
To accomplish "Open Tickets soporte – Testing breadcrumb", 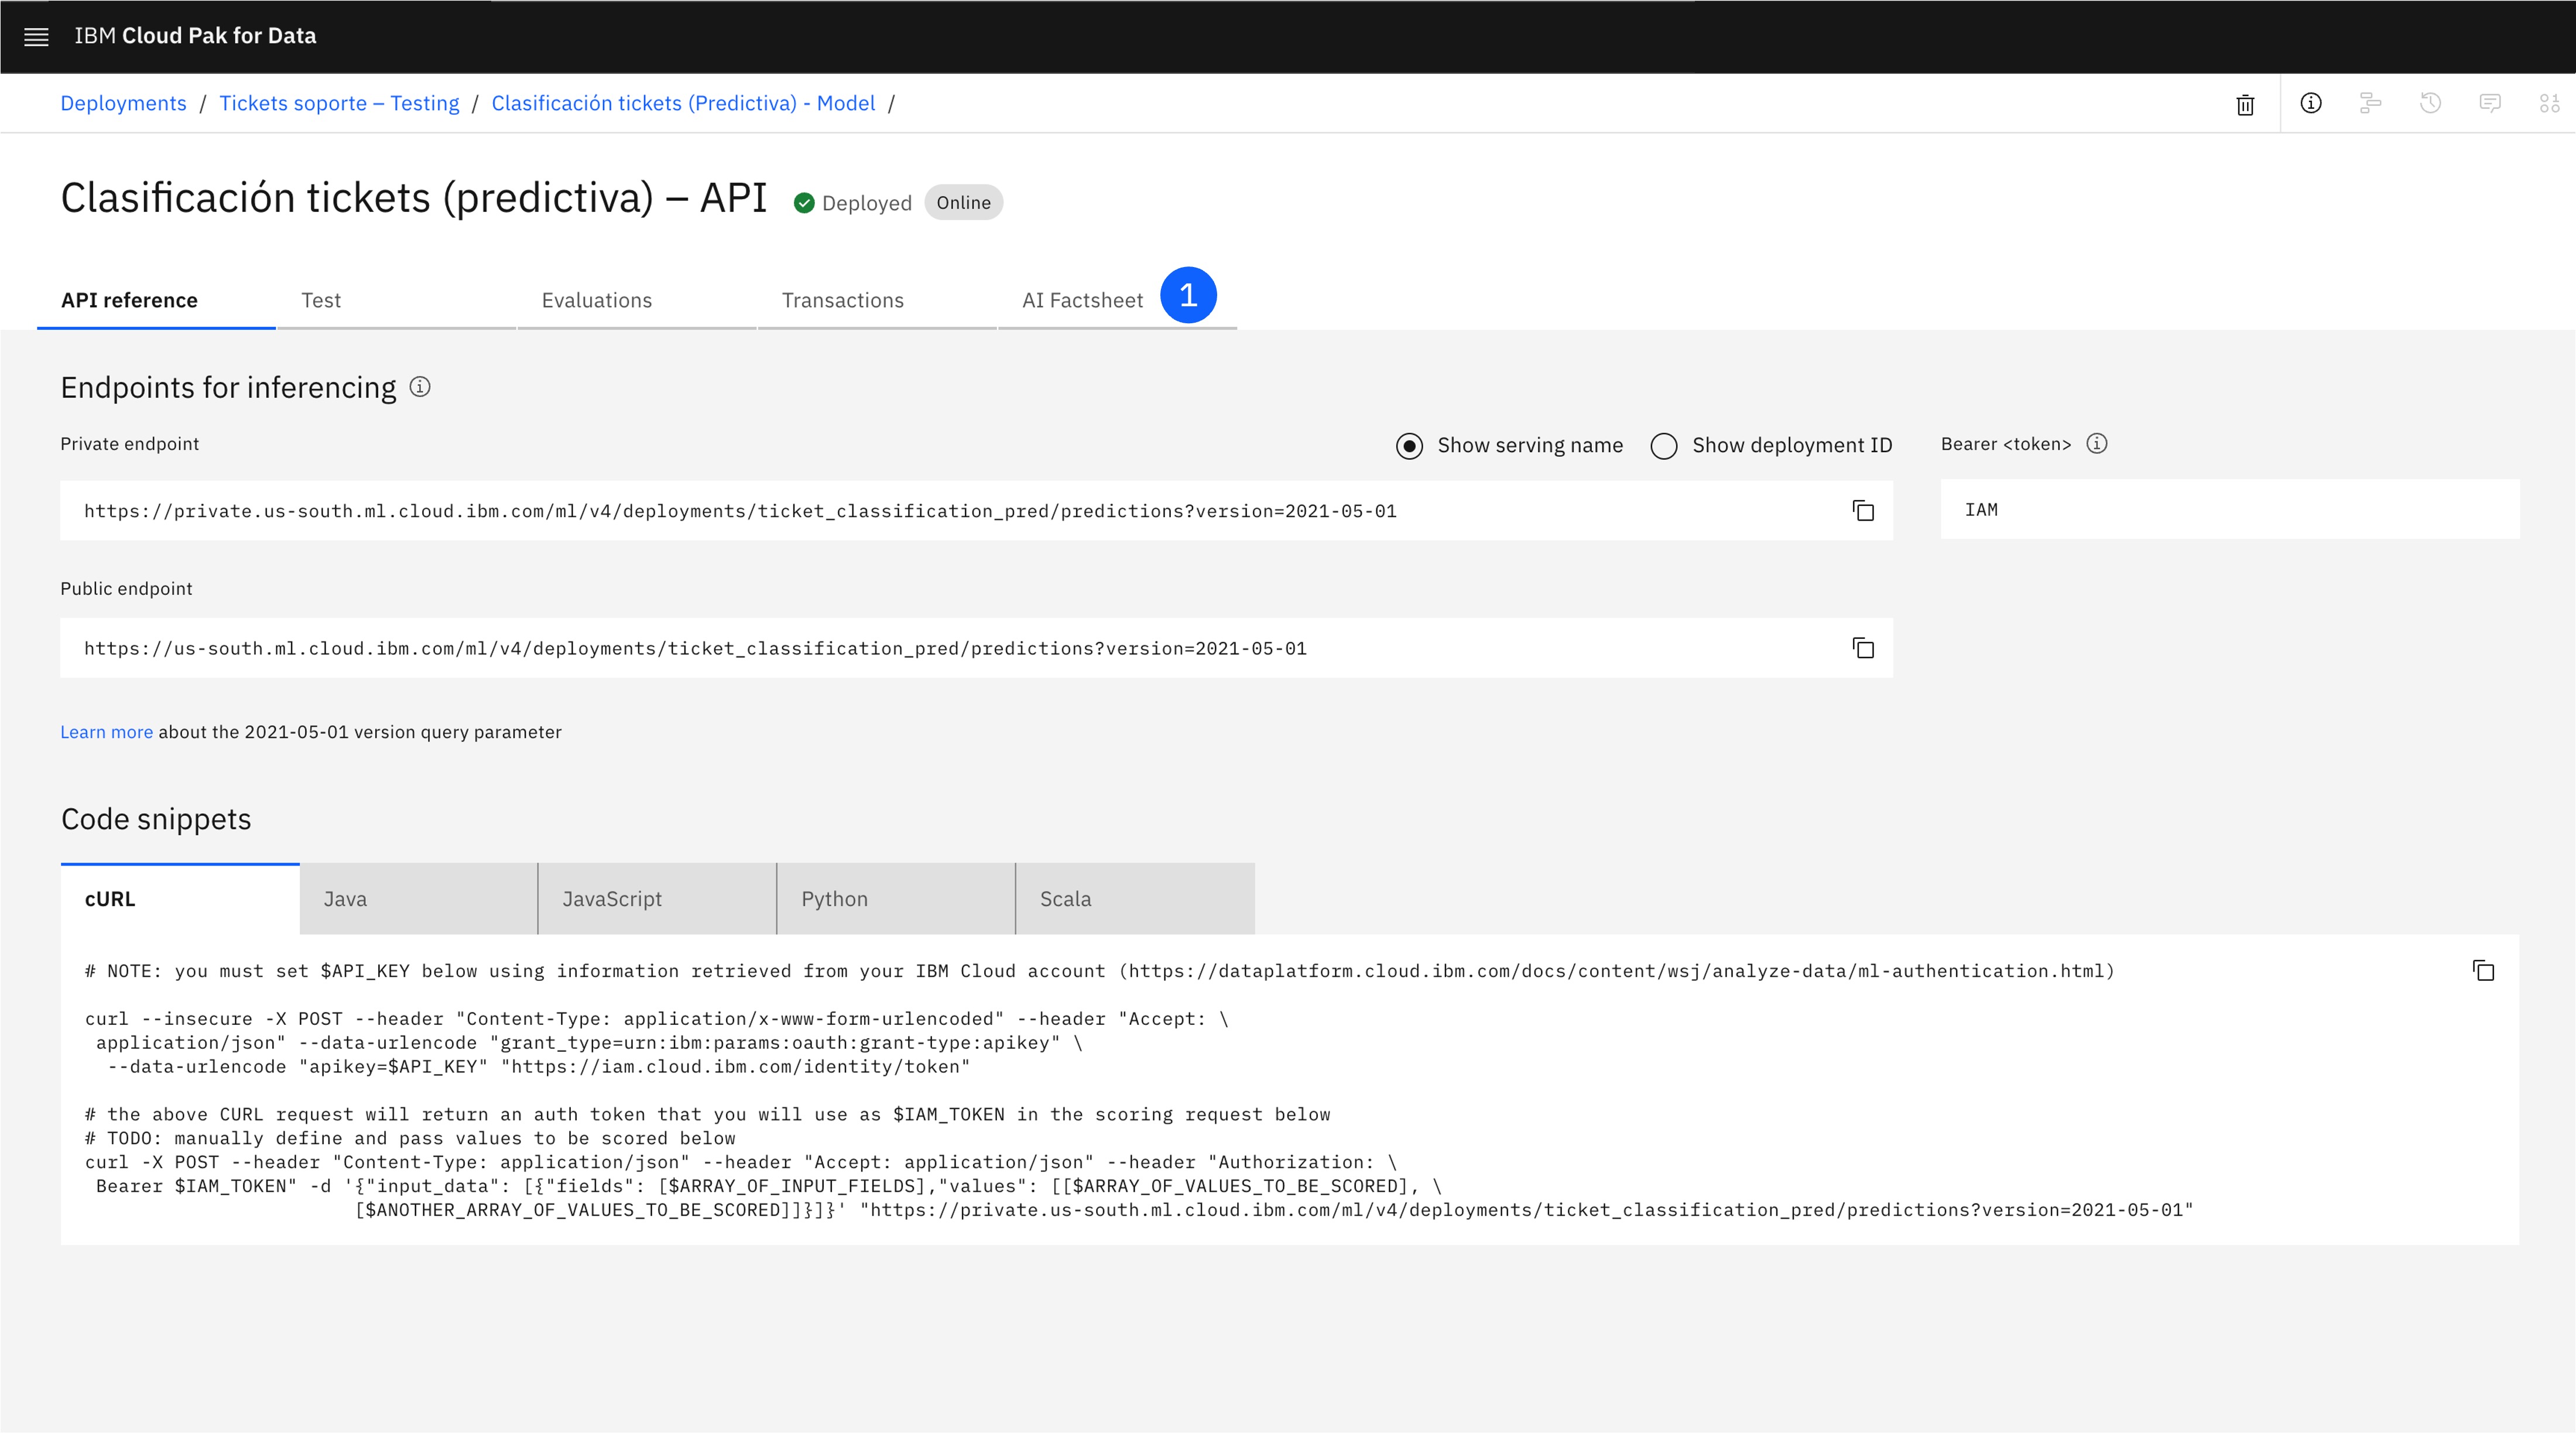I will pos(339,103).
